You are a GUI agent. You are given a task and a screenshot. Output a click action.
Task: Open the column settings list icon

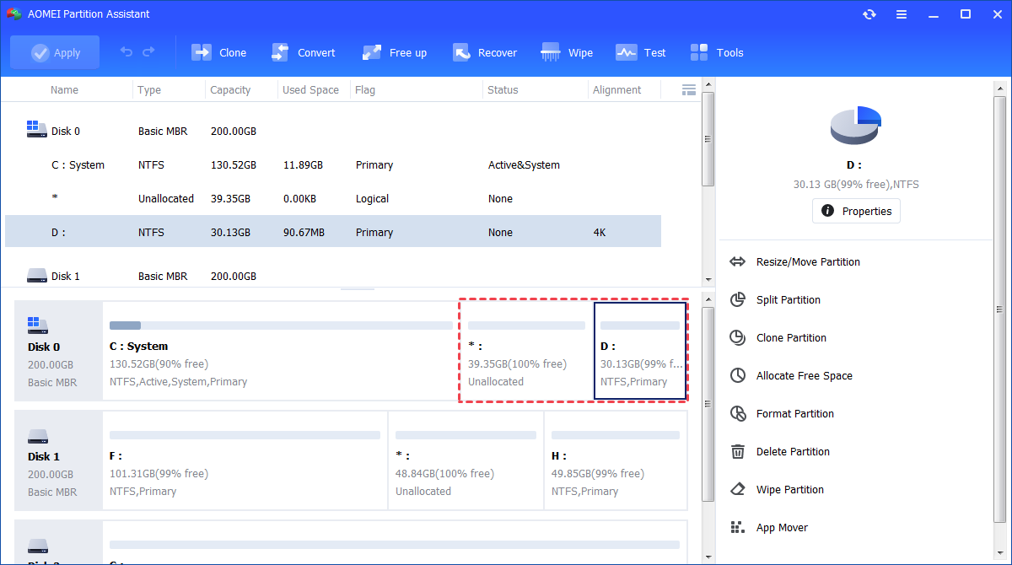pos(688,89)
